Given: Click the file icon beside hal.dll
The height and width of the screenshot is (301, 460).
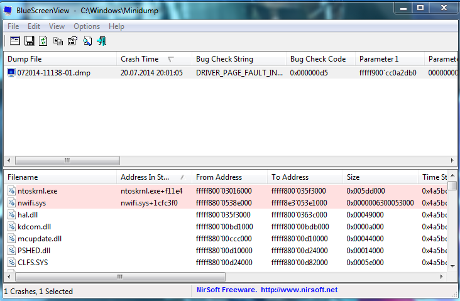Looking at the screenshot, I should (x=11, y=215).
